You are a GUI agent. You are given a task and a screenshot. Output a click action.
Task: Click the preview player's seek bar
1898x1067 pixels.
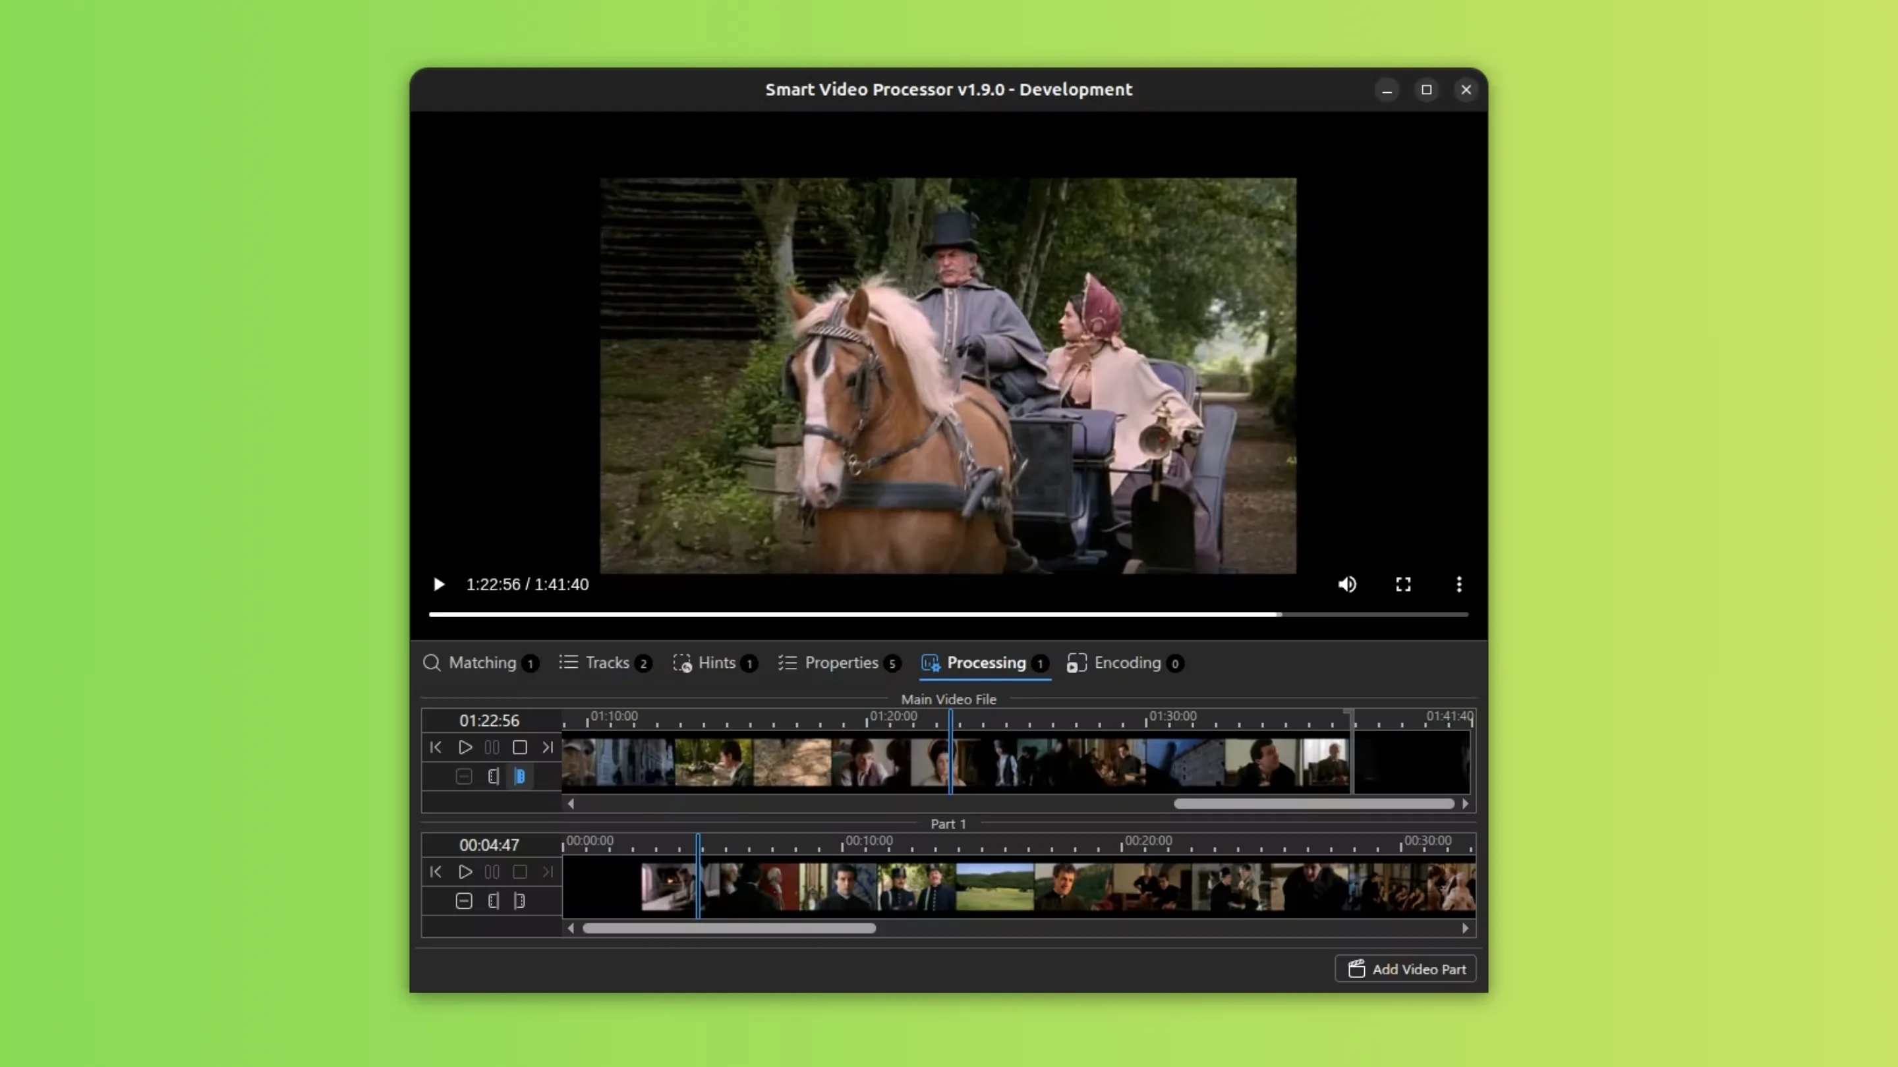(948, 614)
